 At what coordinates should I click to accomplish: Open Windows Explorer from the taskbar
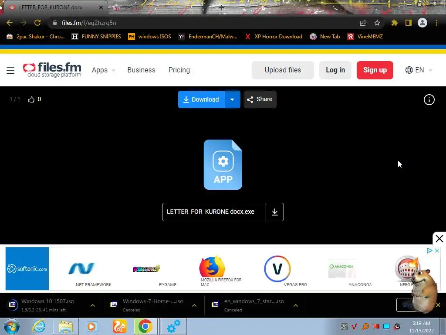click(x=66, y=326)
